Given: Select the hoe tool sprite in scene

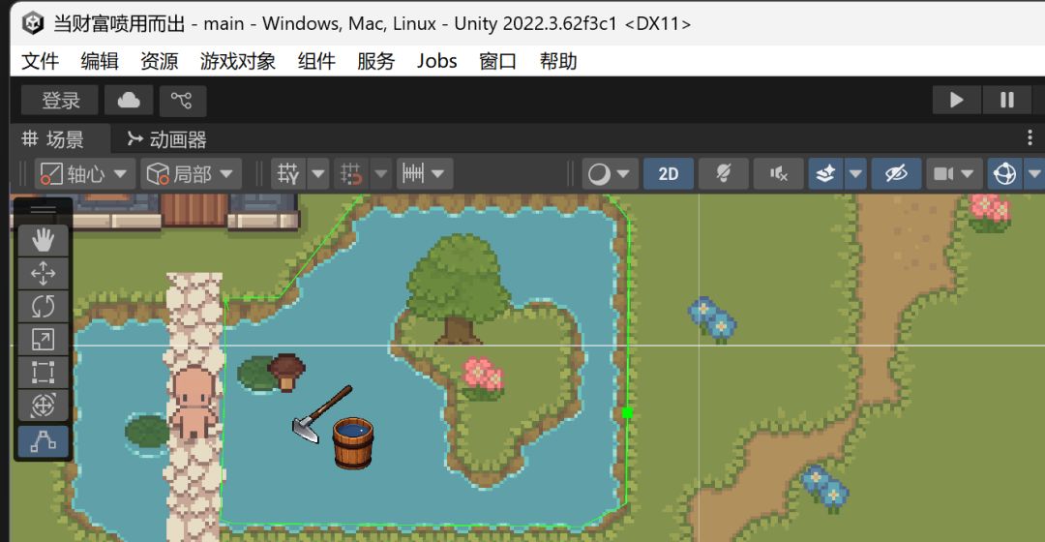Looking at the screenshot, I should pyautogui.click(x=322, y=413).
